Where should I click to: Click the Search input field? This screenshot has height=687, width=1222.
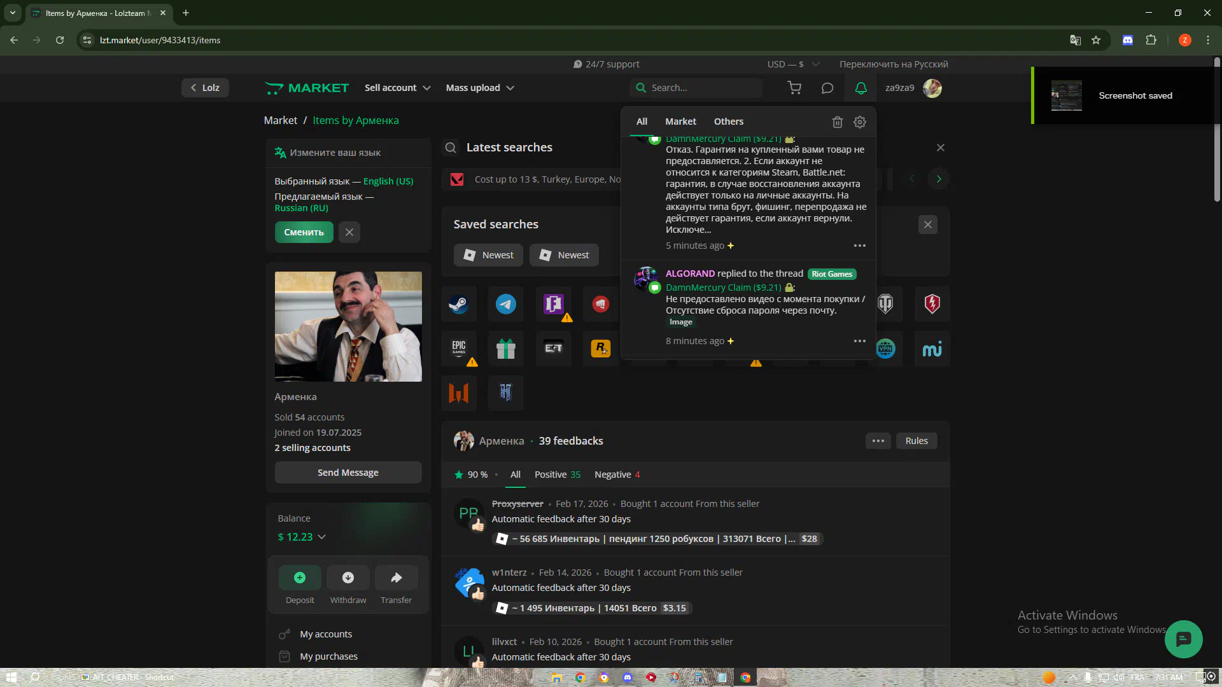(x=700, y=88)
